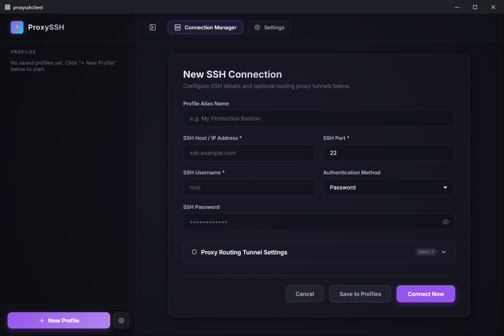The height and width of the screenshot is (336, 504).
Task: Click the 'No saved profiles yet' message
Action: pos(63,66)
